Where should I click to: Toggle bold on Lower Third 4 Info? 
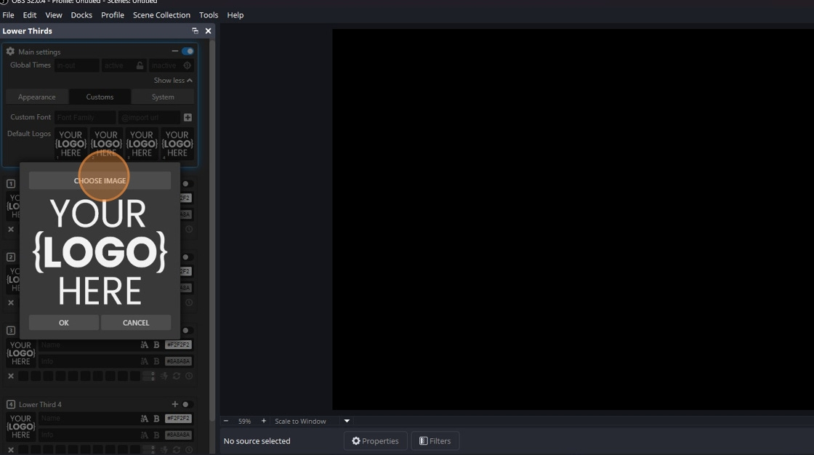(156, 435)
